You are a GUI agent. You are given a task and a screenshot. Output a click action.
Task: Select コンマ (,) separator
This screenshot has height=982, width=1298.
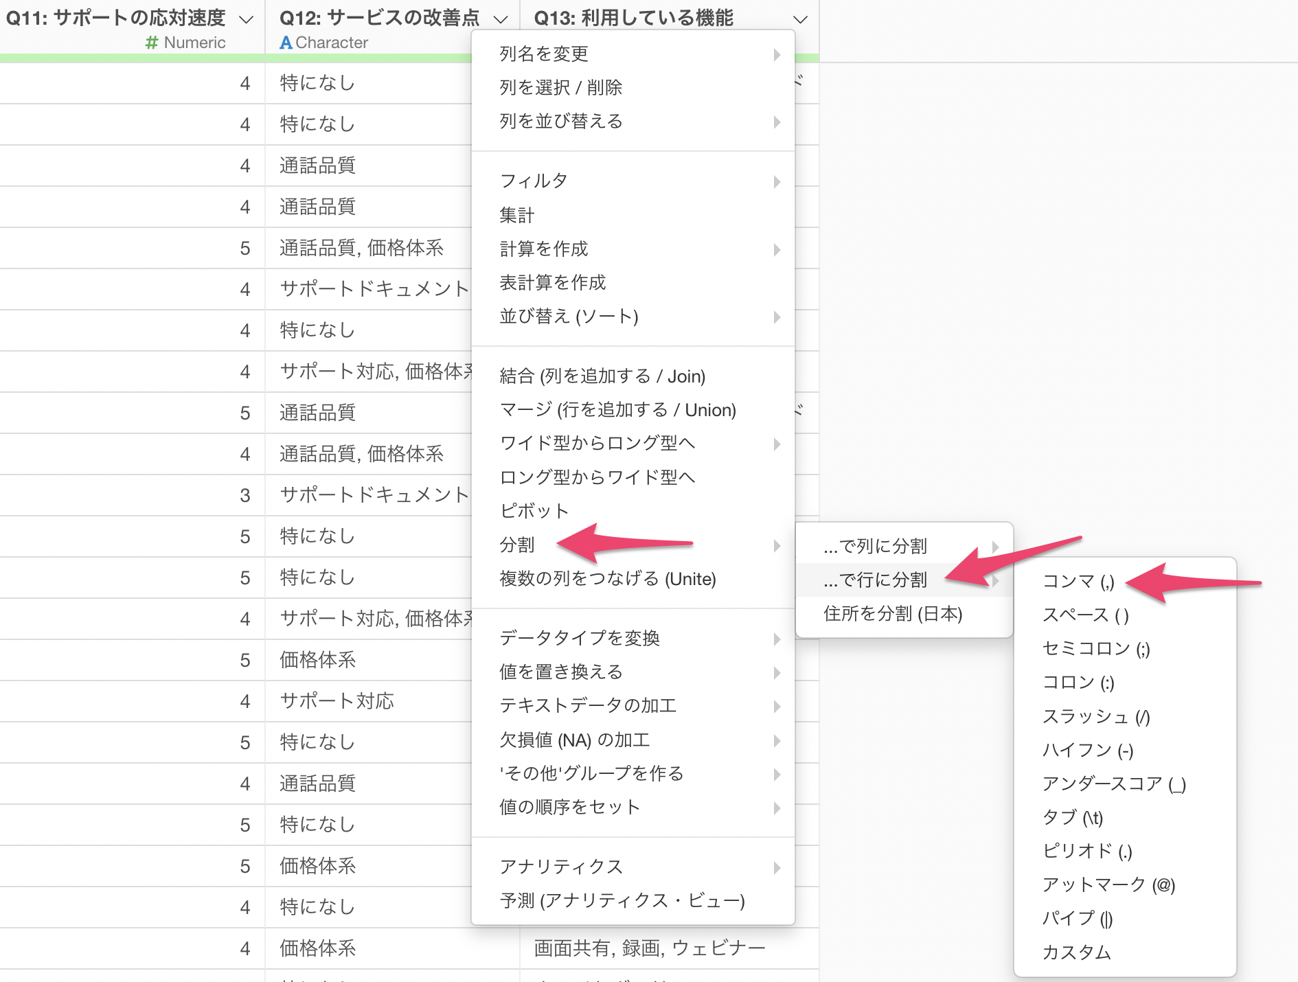[1125, 581]
